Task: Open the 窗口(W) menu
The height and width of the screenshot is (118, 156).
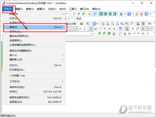Action: pyautogui.click(x=85, y=9)
